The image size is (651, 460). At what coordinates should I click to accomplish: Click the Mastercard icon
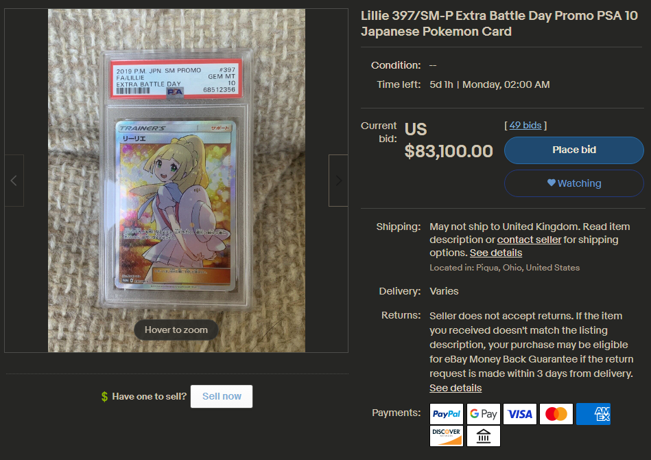point(556,414)
